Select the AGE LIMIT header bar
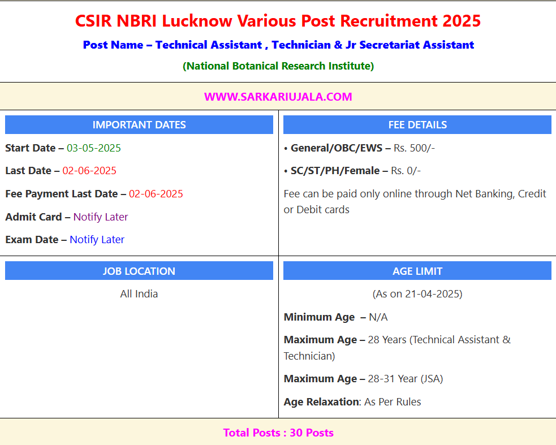Screen dimensions: 556x445 (417, 271)
